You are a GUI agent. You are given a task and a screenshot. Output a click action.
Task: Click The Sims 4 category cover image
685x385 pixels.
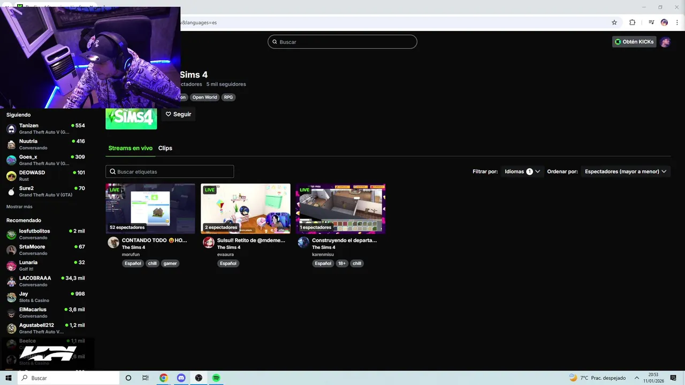[131, 119]
